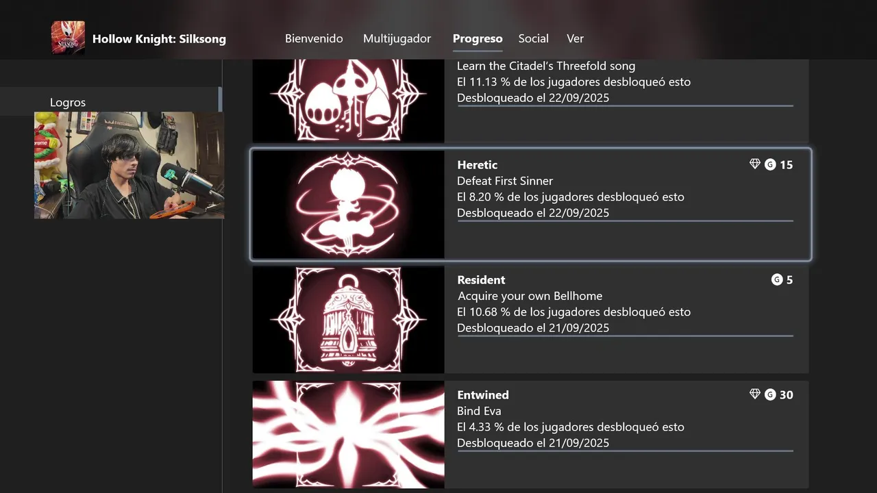Click the Gamerscore G icon on Resident
877x493 pixels.
click(777, 279)
